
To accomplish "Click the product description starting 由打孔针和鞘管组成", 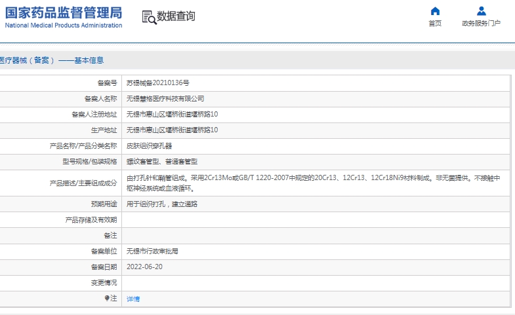I will [x=314, y=183].
